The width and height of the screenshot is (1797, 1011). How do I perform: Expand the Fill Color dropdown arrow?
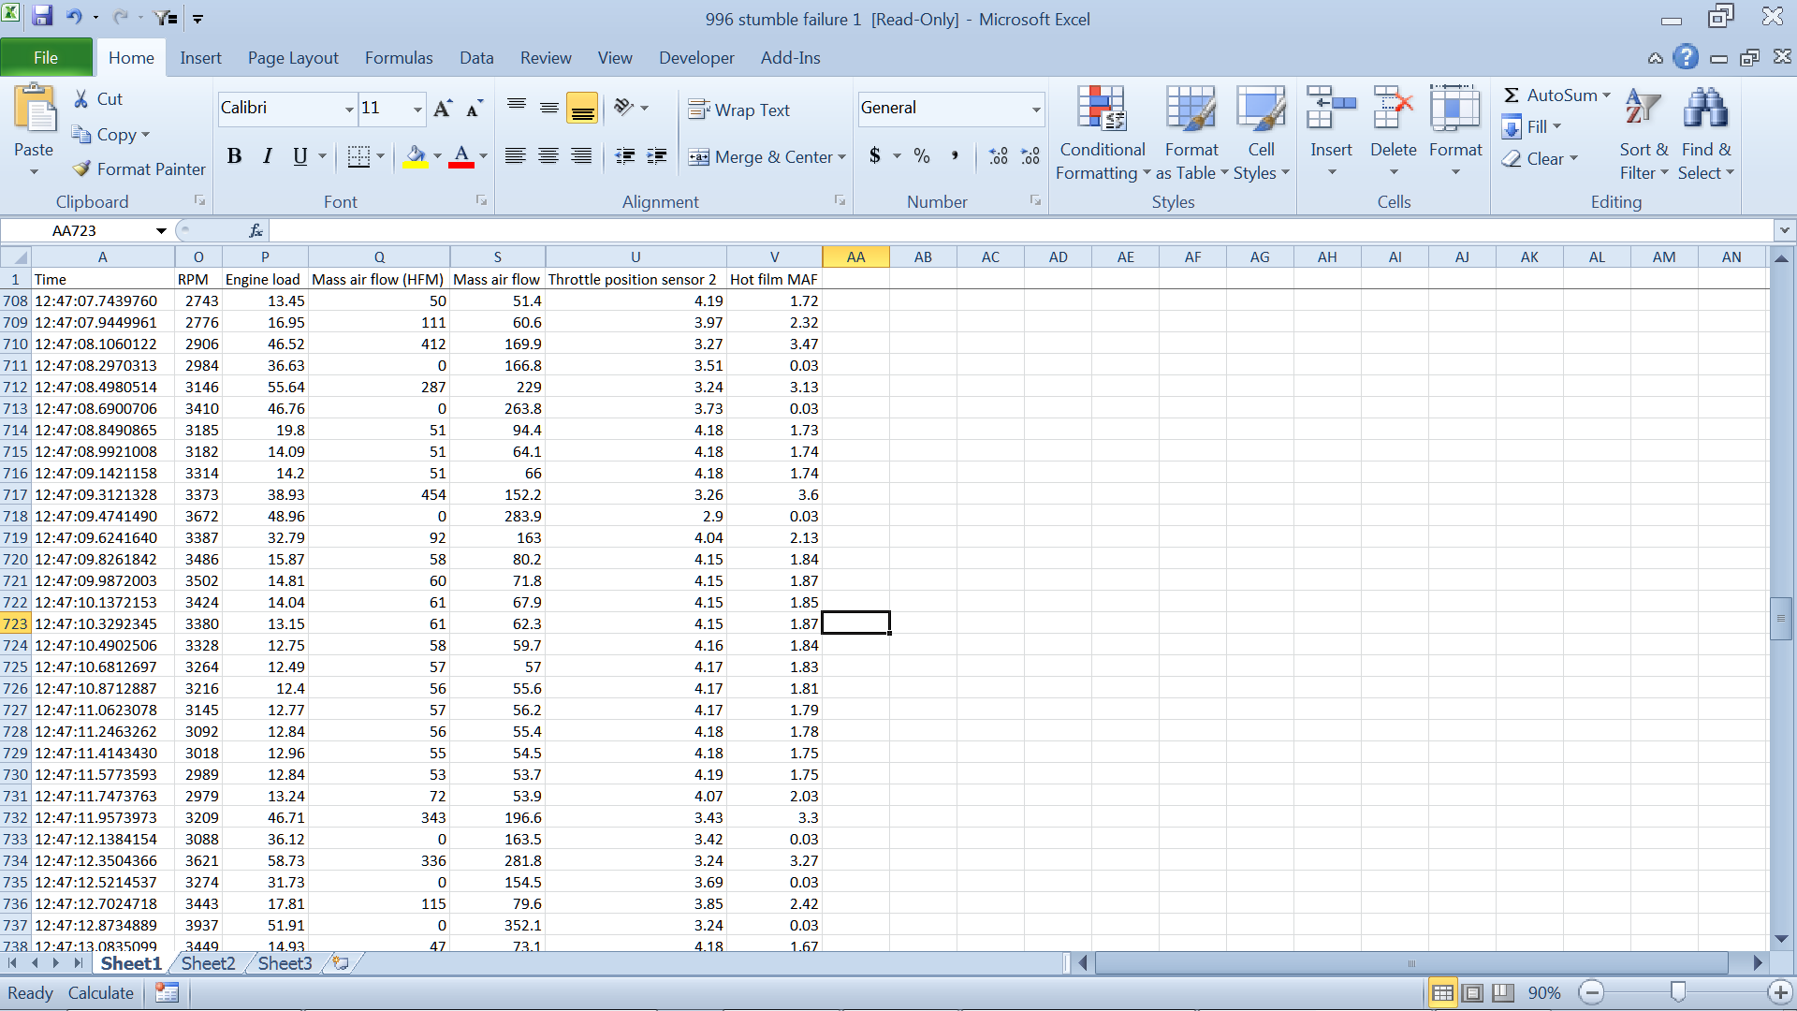pos(436,156)
